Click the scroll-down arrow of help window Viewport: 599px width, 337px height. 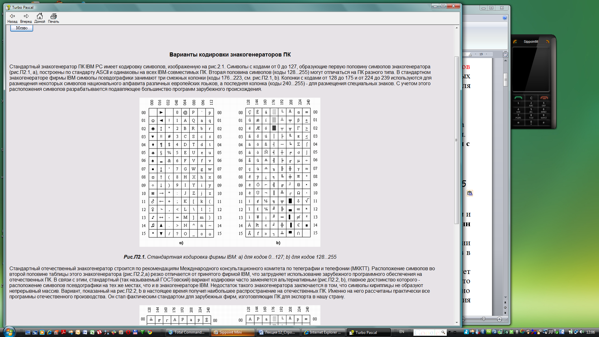[x=457, y=322]
